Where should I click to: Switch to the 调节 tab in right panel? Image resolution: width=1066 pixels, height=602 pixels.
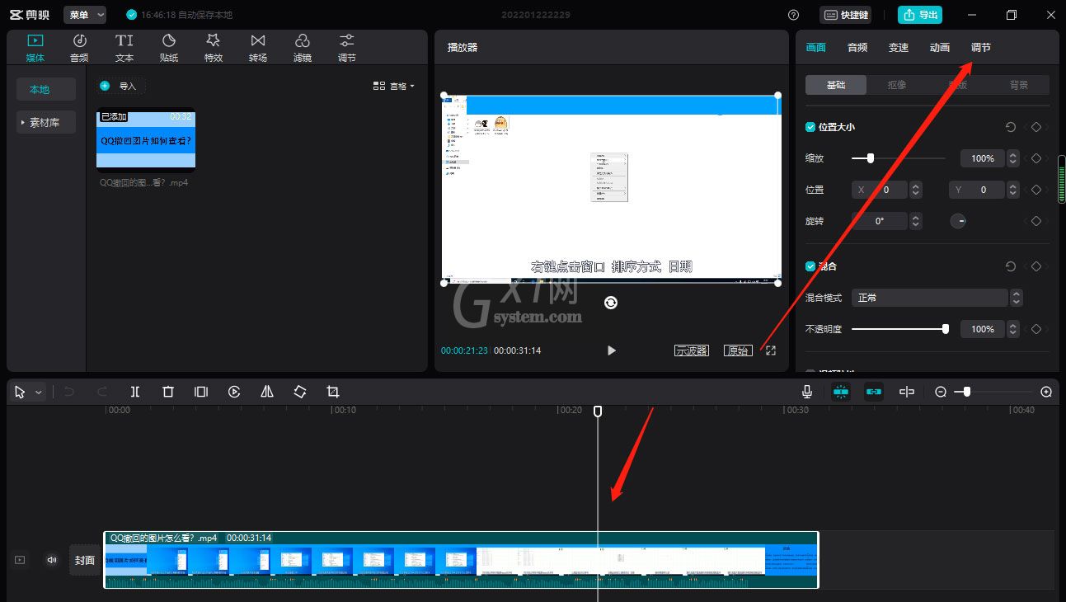coord(981,48)
